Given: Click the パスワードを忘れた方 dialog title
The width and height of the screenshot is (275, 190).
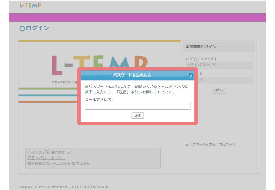Looking at the screenshot, I should 132,75.
